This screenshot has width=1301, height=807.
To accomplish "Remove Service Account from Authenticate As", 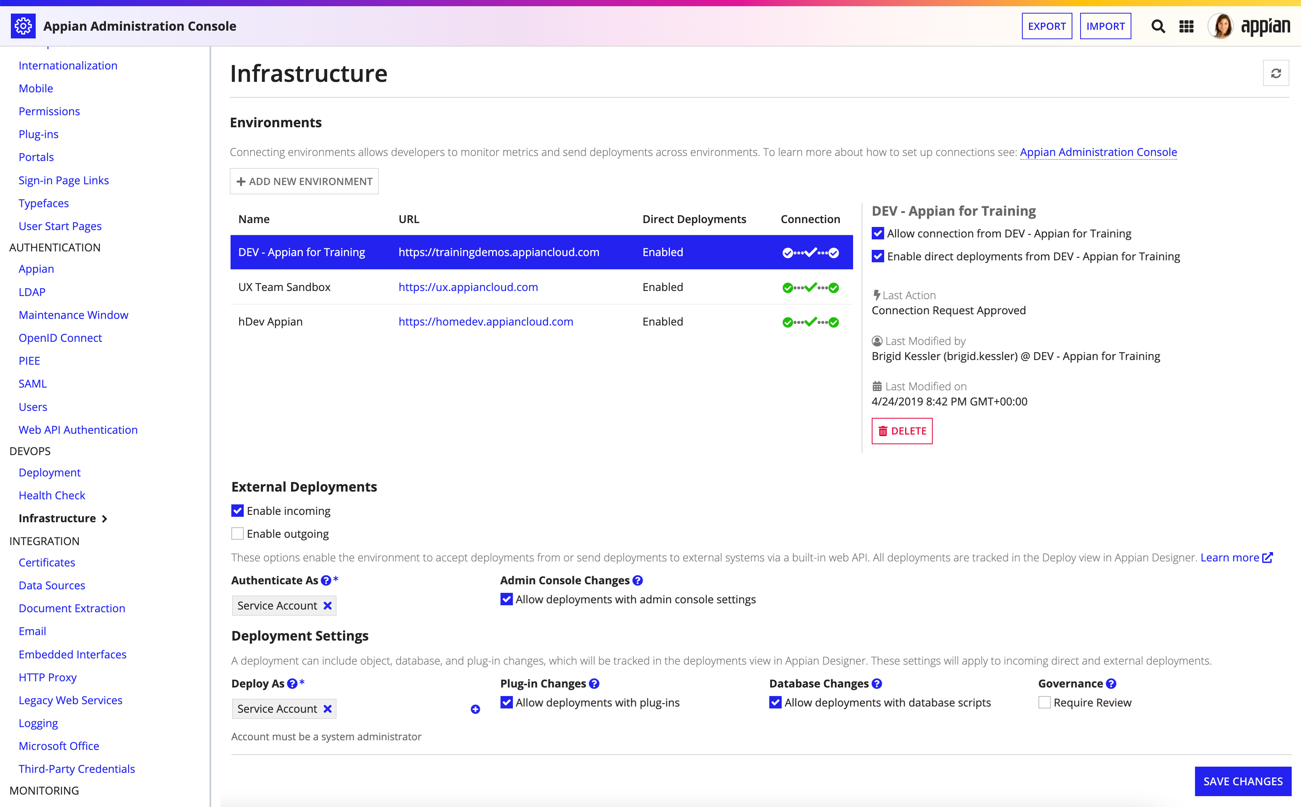I will 327,606.
